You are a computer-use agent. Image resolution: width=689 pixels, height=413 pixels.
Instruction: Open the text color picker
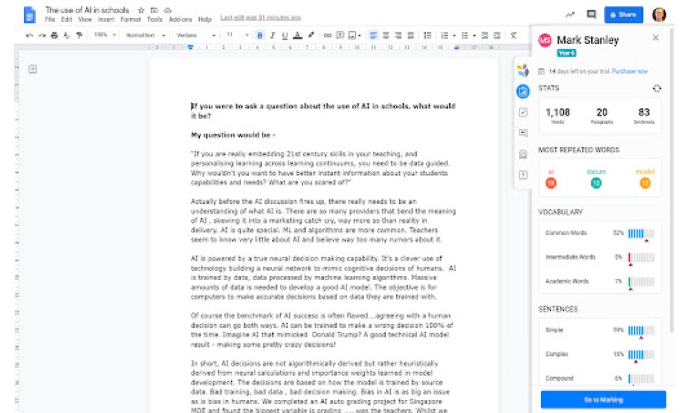coord(298,35)
